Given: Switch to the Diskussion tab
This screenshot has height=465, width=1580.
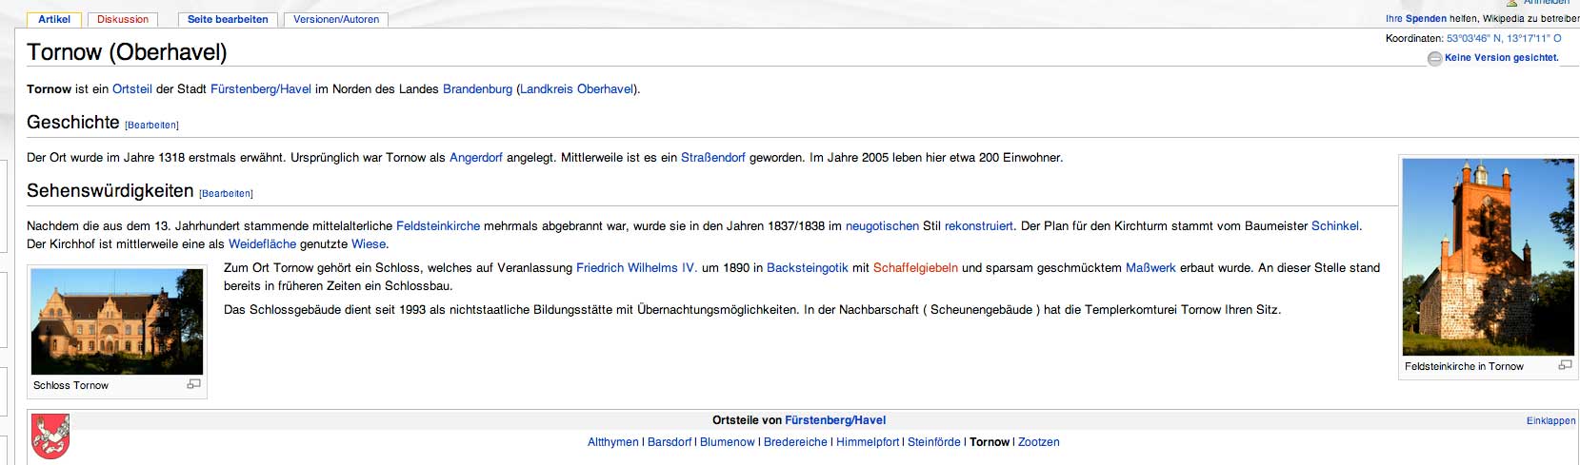Looking at the screenshot, I should [123, 19].
